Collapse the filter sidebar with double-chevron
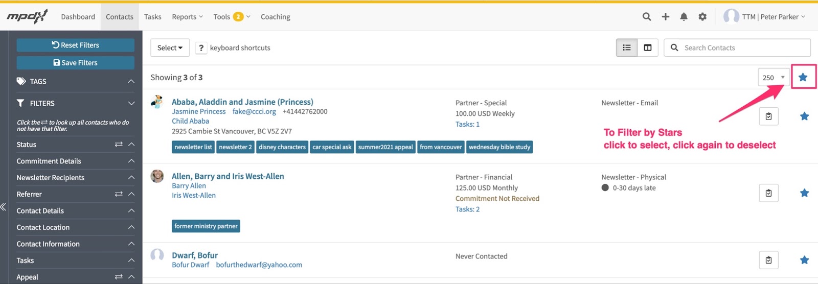The height and width of the screenshot is (284, 818). tap(3, 207)
